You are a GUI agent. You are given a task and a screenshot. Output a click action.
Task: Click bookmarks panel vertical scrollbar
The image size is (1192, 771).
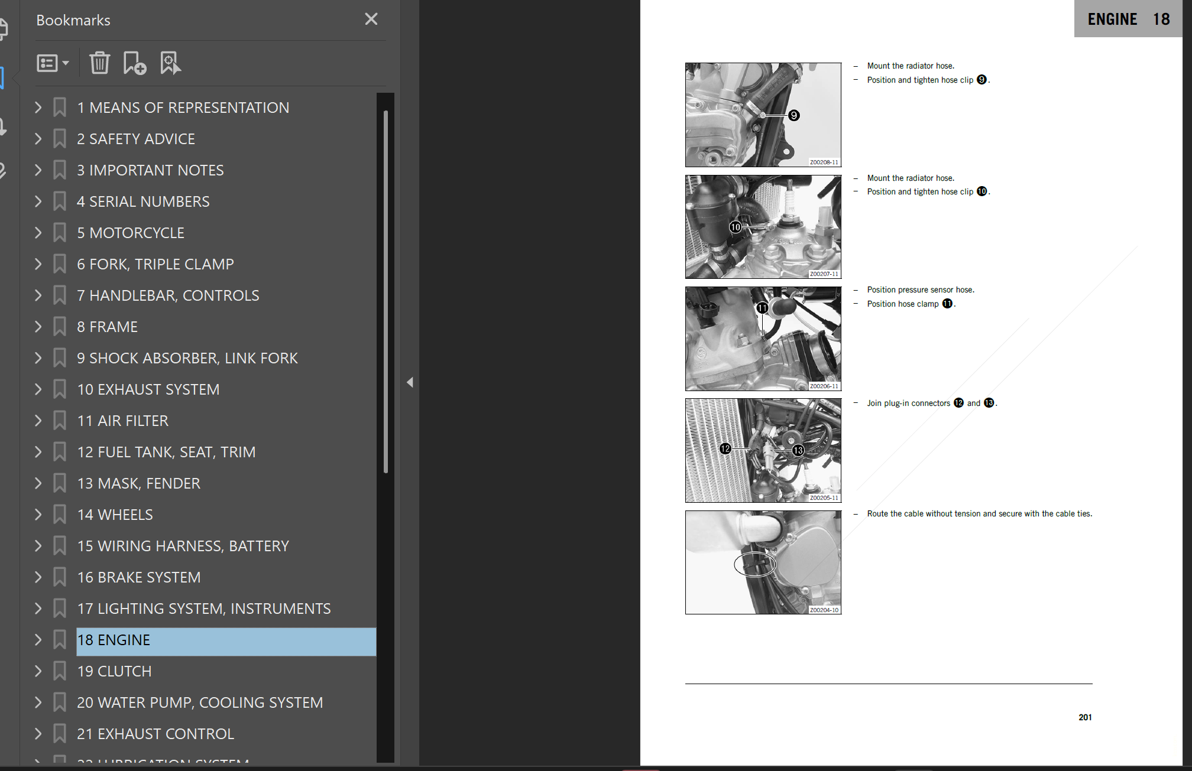(x=386, y=292)
